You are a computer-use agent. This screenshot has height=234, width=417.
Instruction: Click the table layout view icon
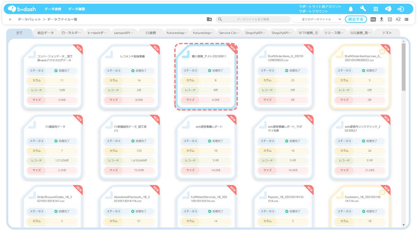[390, 19]
